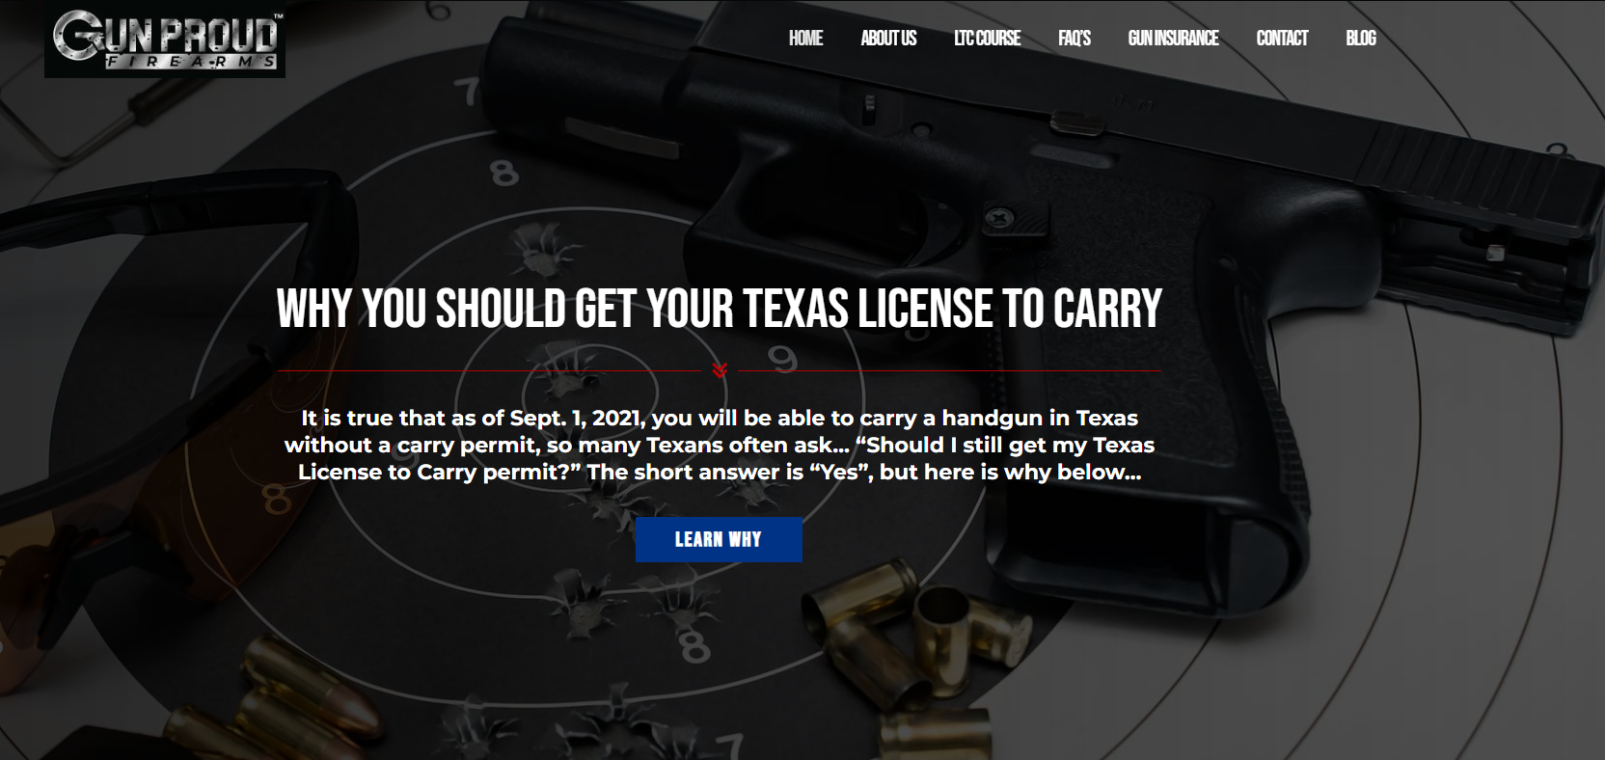Click the Texas License to Carry headline
The width and height of the screenshot is (1605, 760).
(x=719, y=309)
